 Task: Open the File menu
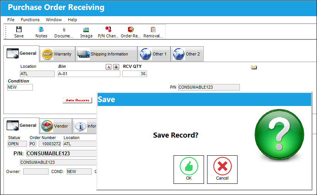[x=11, y=20]
